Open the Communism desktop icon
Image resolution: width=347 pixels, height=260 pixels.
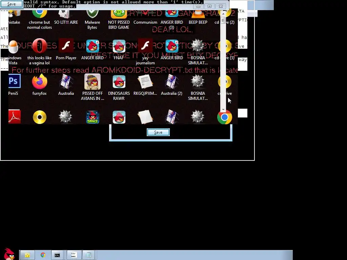pyautogui.click(x=145, y=18)
